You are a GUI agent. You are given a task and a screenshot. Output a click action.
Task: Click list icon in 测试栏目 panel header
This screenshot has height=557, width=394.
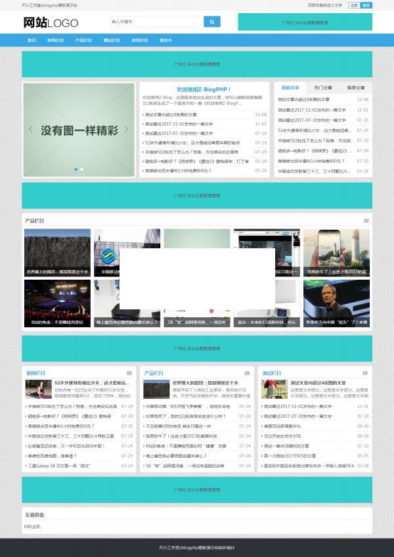click(365, 373)
